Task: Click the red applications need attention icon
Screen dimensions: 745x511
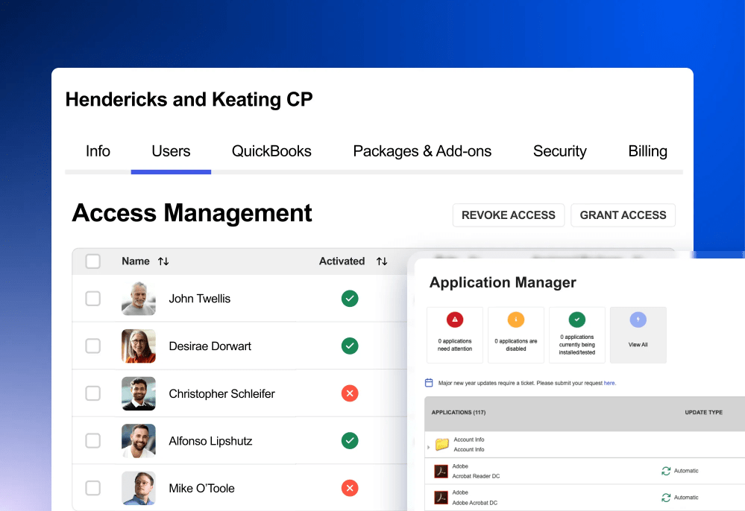Action: tap(455, 320)
